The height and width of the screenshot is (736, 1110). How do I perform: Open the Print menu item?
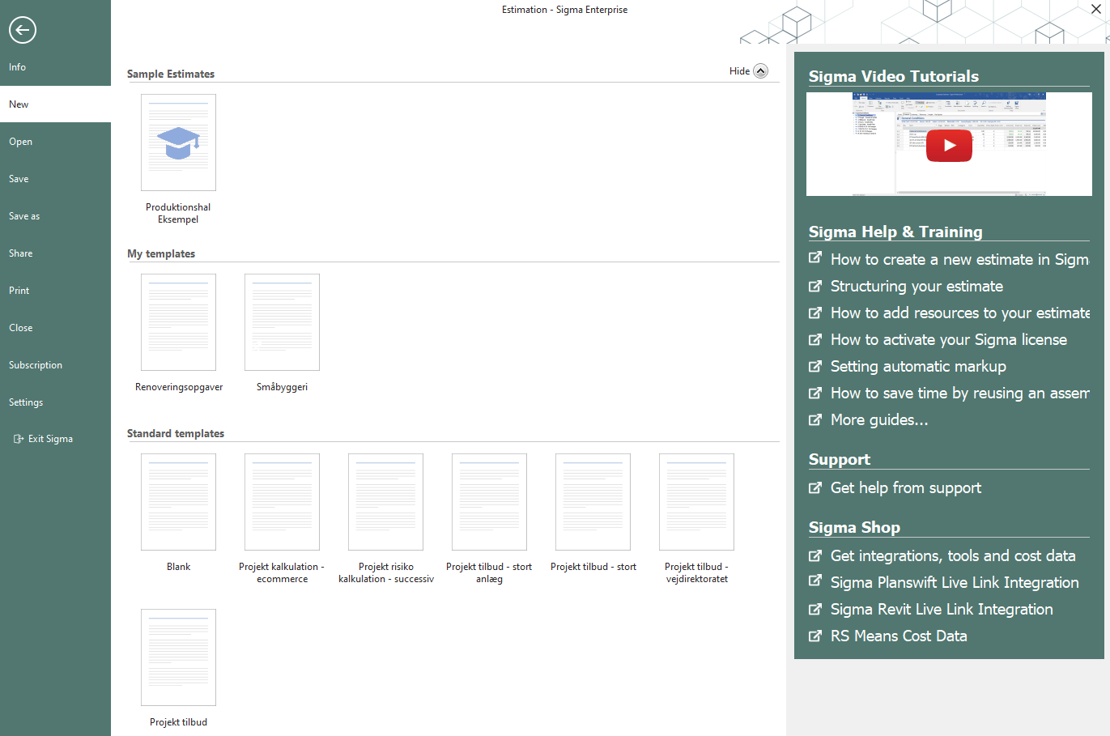[55, 291]
